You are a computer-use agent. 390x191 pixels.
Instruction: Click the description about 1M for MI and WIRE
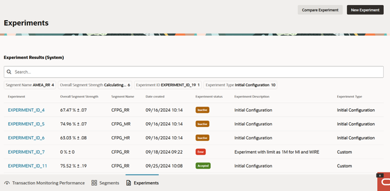pyautogui.click(x=277, y=152)
